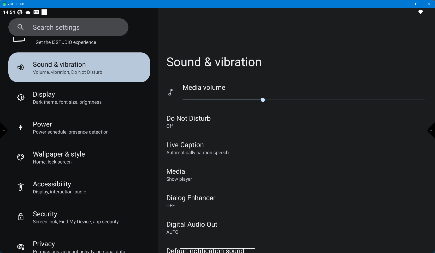The image size is (435, 253).
Task: Focus the Search settings field
Action: click(73, 27)
